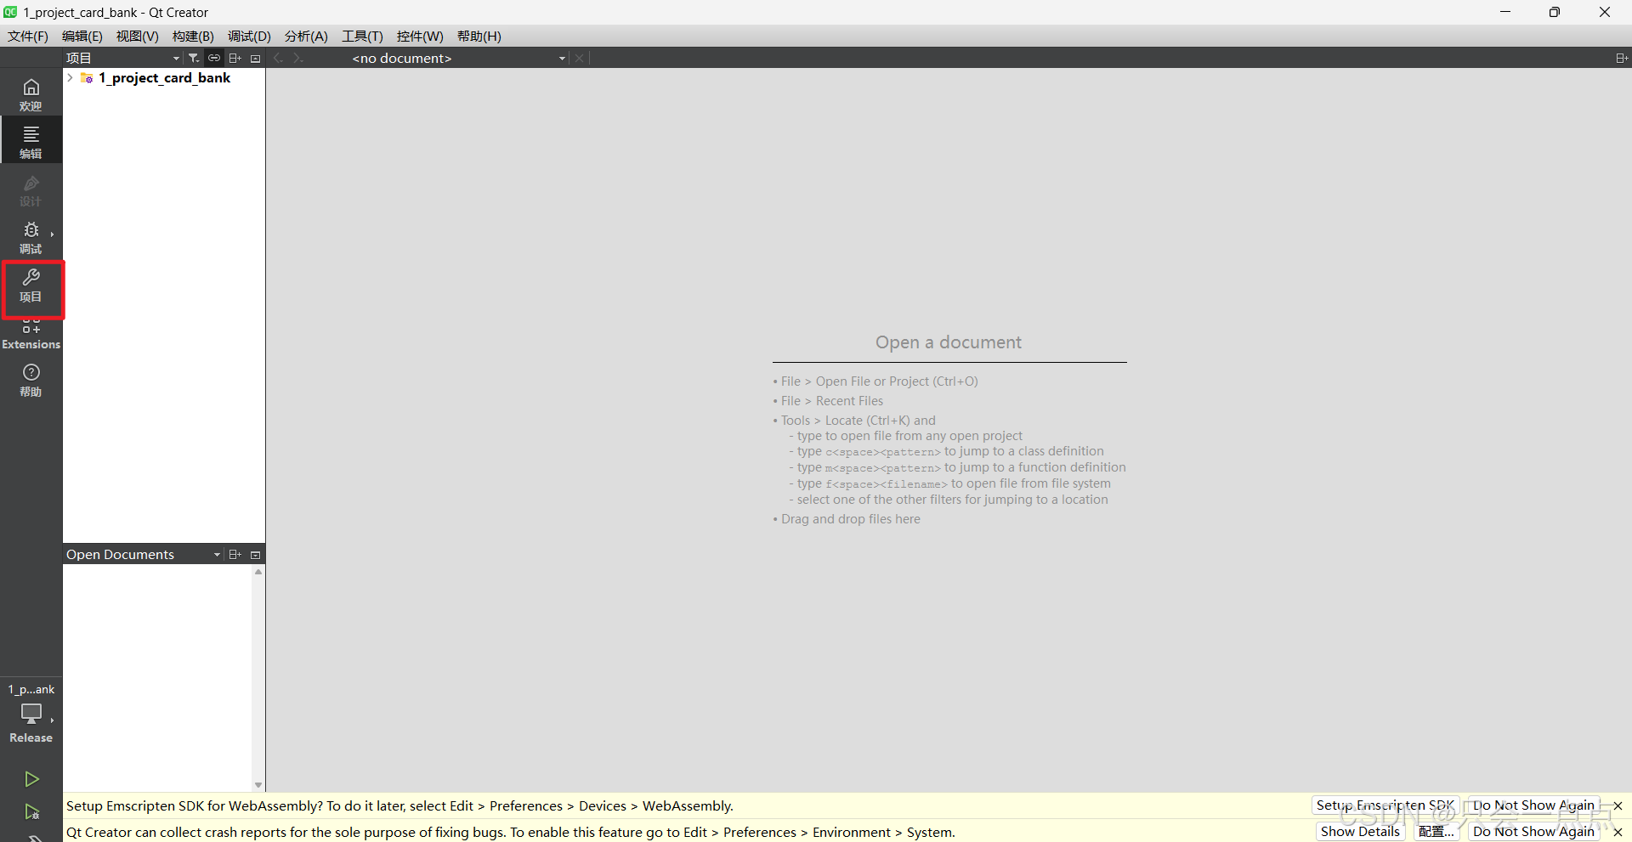Click the 1_p...ank target selector label
Viewport: 1632px width, 842px height.
(31, 689)
